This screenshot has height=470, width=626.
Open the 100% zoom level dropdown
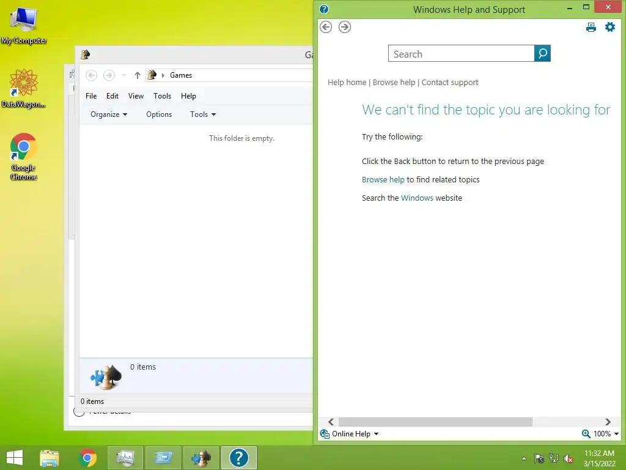pos(606,434)
